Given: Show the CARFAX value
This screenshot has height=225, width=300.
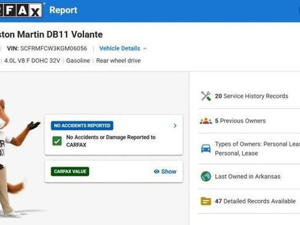Looking at the screenshot, I should coord(165,172).
